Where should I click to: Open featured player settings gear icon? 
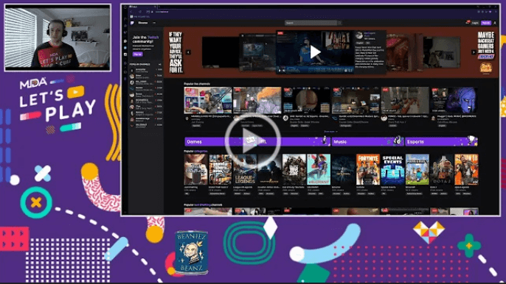point(345,71)
